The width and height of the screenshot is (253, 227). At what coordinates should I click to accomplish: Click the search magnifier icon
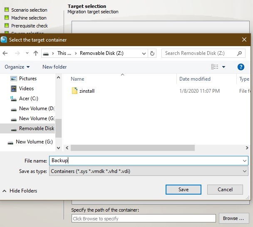tap(240, 53)
